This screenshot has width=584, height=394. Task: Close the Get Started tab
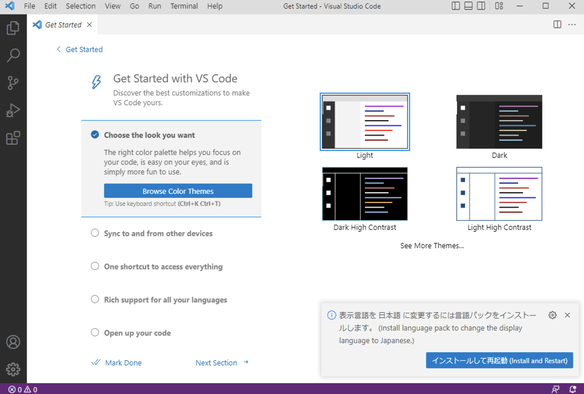90,25
